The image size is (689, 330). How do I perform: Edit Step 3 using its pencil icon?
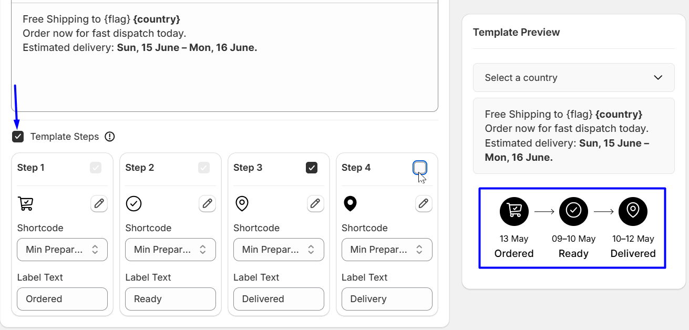[315, 203]
